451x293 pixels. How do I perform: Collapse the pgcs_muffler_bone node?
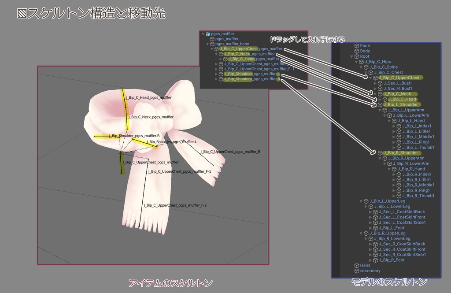tap(207, 44)
